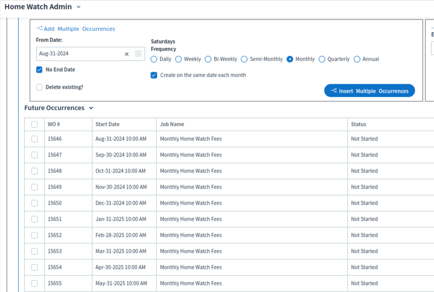Check the box for work order 15650
This screenshot has height=292, width=434.
tap(34, 203)
